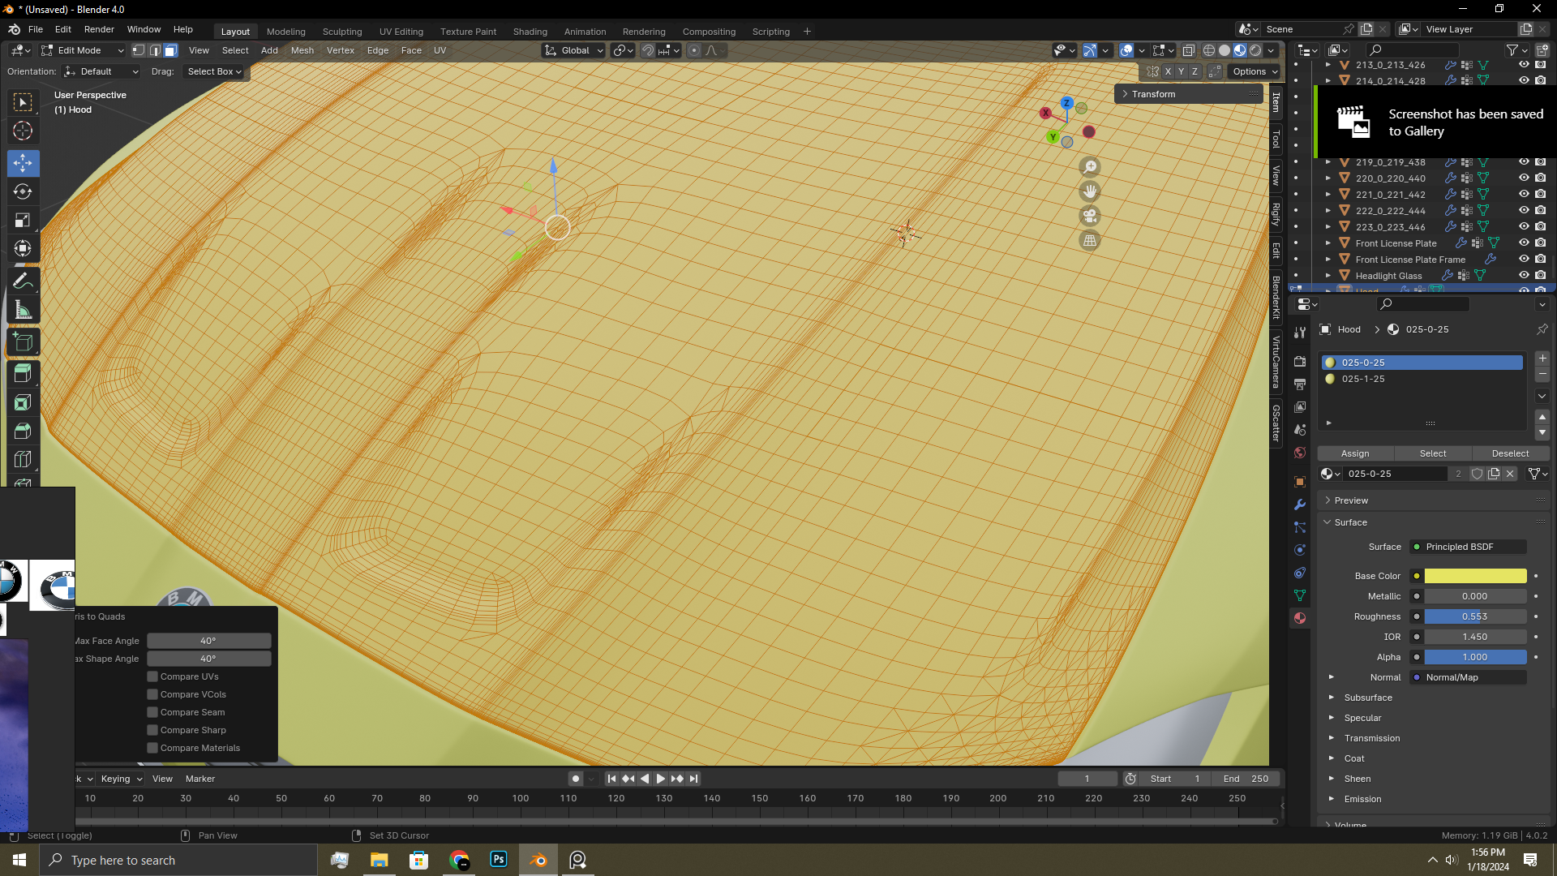Click the Assign button for material slot

(1355, 453)
